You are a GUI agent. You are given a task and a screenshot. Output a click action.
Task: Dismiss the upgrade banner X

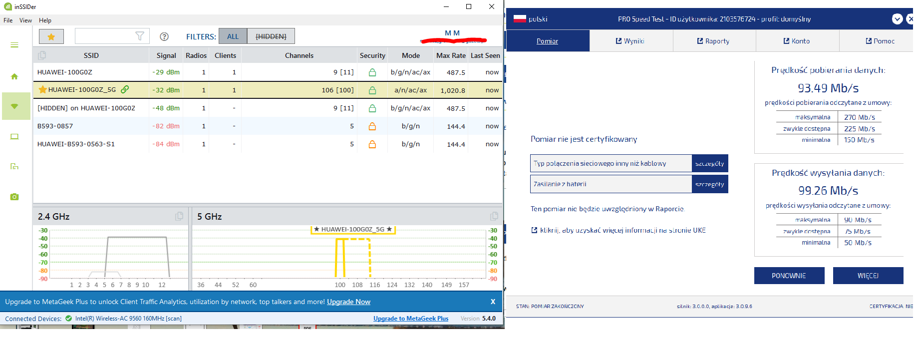click(493, 302)
